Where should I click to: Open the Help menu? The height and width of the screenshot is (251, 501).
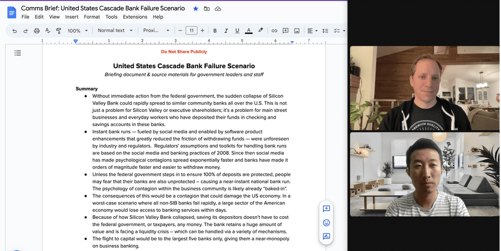pos(158,17)
